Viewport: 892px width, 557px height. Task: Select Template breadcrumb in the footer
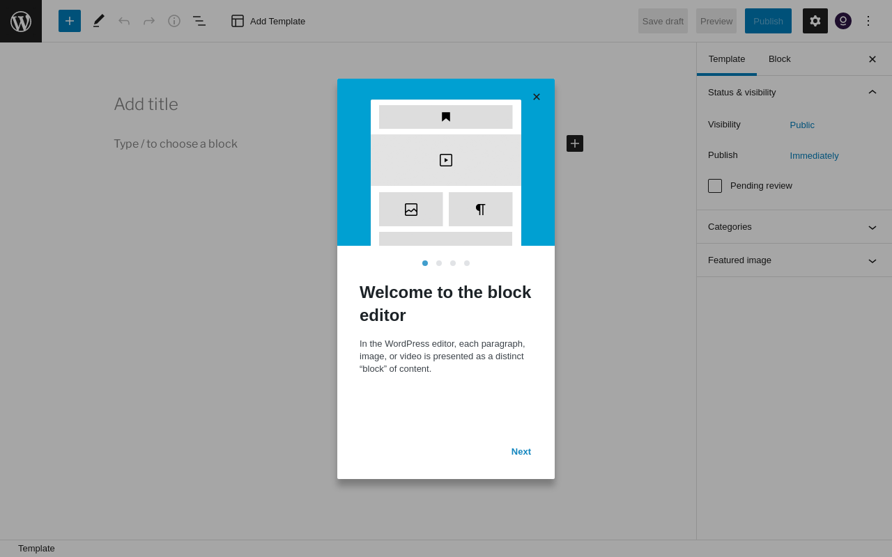click(x=36, y=549)
